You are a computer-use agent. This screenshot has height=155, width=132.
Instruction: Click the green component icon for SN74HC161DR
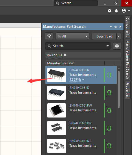click(x=109, y=128)
